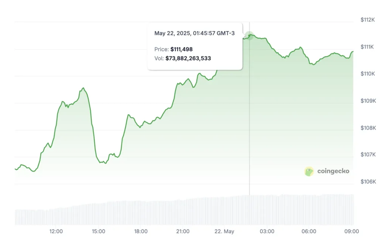Select the 21:00 time axis label
This screenshot has width=387, height=242.
point(183,231)
